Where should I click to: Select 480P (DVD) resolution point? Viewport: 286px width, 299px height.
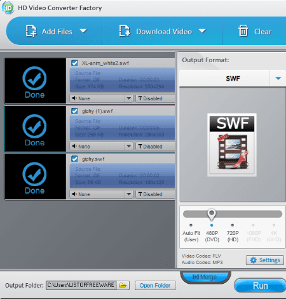pos(212,225)
